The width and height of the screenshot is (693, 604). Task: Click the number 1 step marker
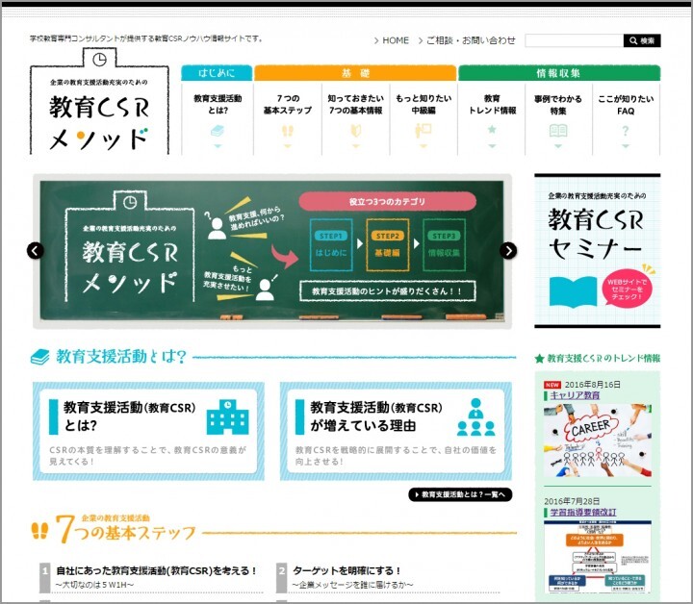(44, 577)
